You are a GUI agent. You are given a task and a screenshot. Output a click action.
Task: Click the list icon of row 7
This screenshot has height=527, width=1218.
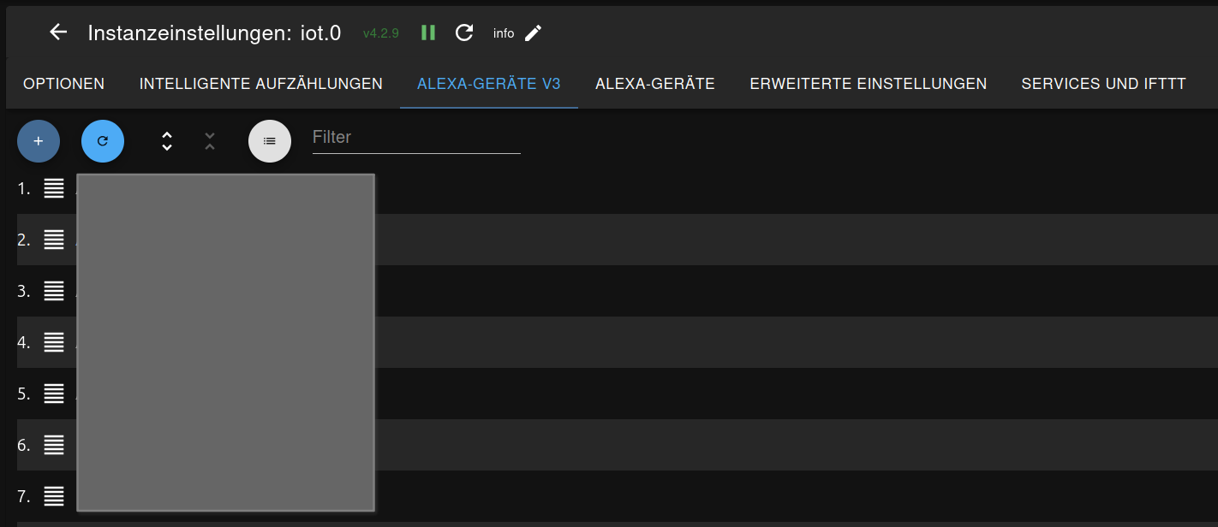coord(54,496)
